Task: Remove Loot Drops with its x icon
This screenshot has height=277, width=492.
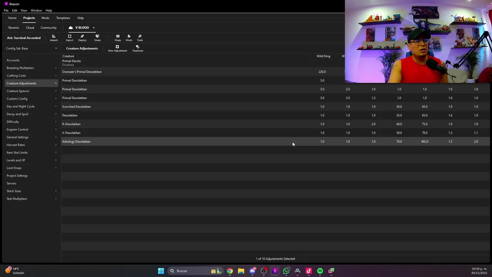Action: click(56, 168)
